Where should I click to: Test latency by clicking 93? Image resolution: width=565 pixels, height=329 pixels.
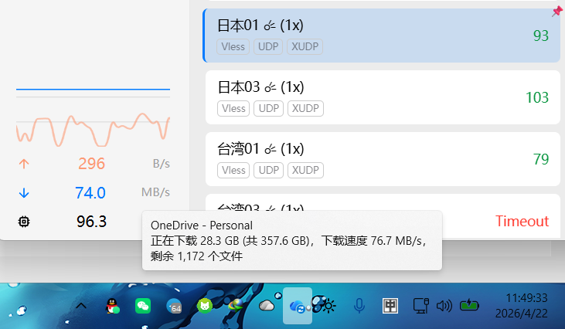click(x=541, y=36)
